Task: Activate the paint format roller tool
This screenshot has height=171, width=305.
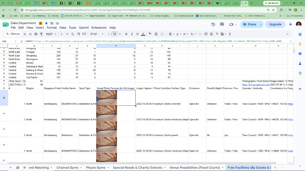Action: coord(41,34)
